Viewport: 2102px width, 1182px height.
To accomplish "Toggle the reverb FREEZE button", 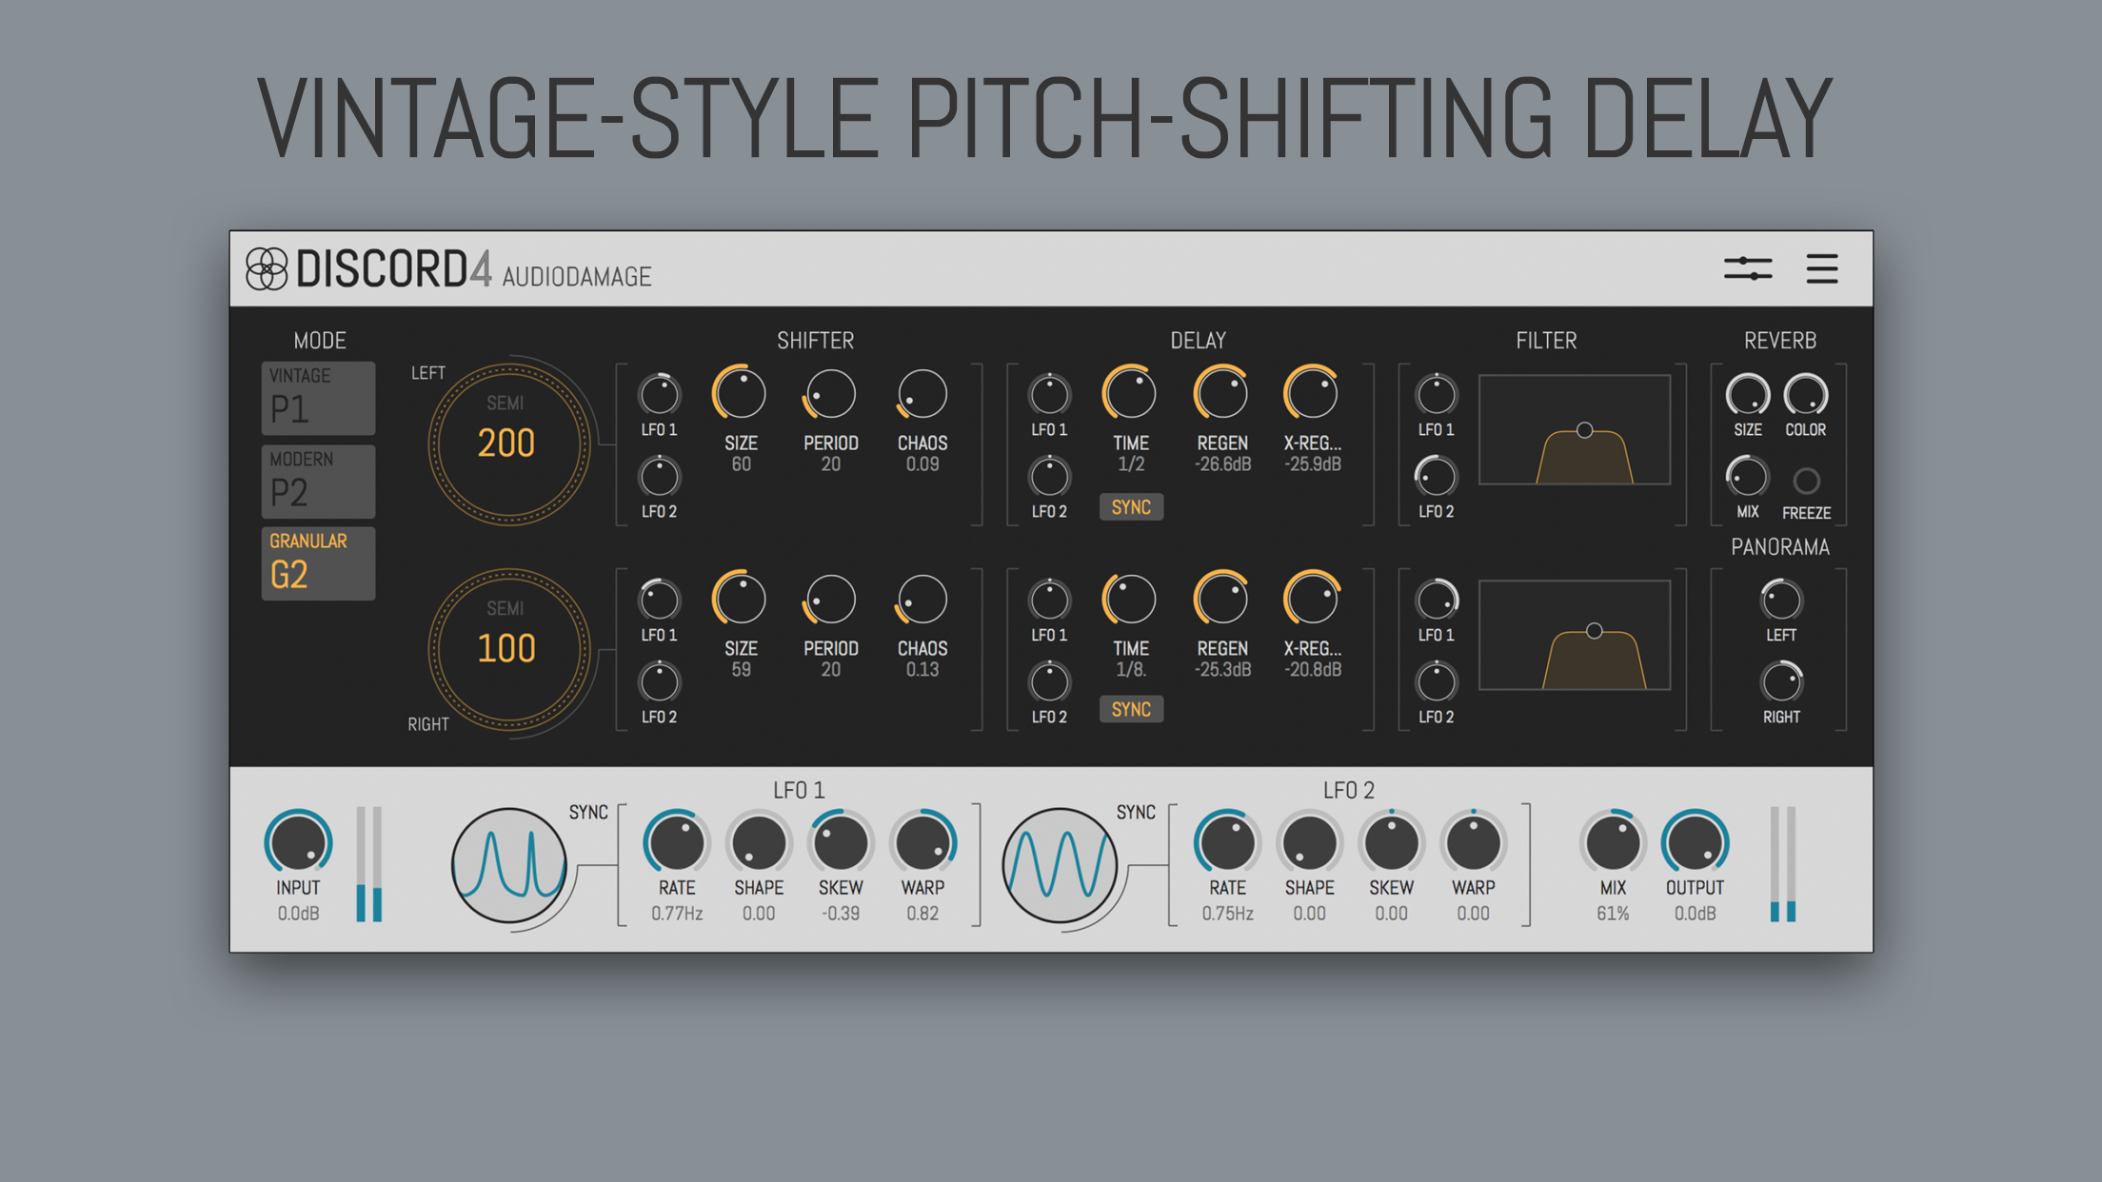I will click(1806, 481).
